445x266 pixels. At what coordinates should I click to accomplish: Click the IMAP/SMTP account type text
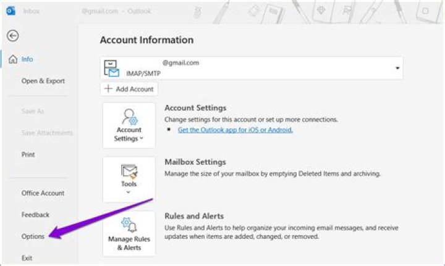pyautogui.click(x=143, y=73)
